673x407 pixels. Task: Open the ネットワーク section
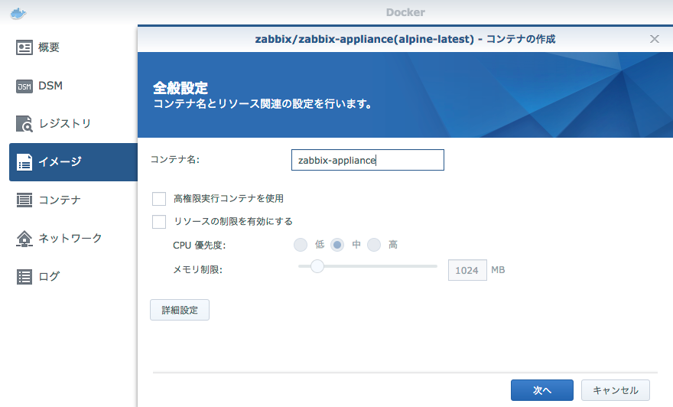pos(70,238)
